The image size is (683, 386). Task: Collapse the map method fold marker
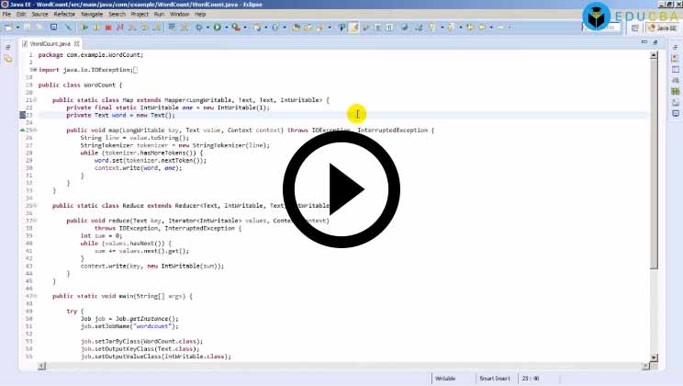pyautogui.click(x=35, y=131)
